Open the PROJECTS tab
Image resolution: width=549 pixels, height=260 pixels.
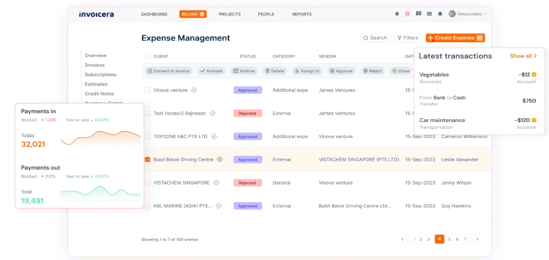pos(230,14)
